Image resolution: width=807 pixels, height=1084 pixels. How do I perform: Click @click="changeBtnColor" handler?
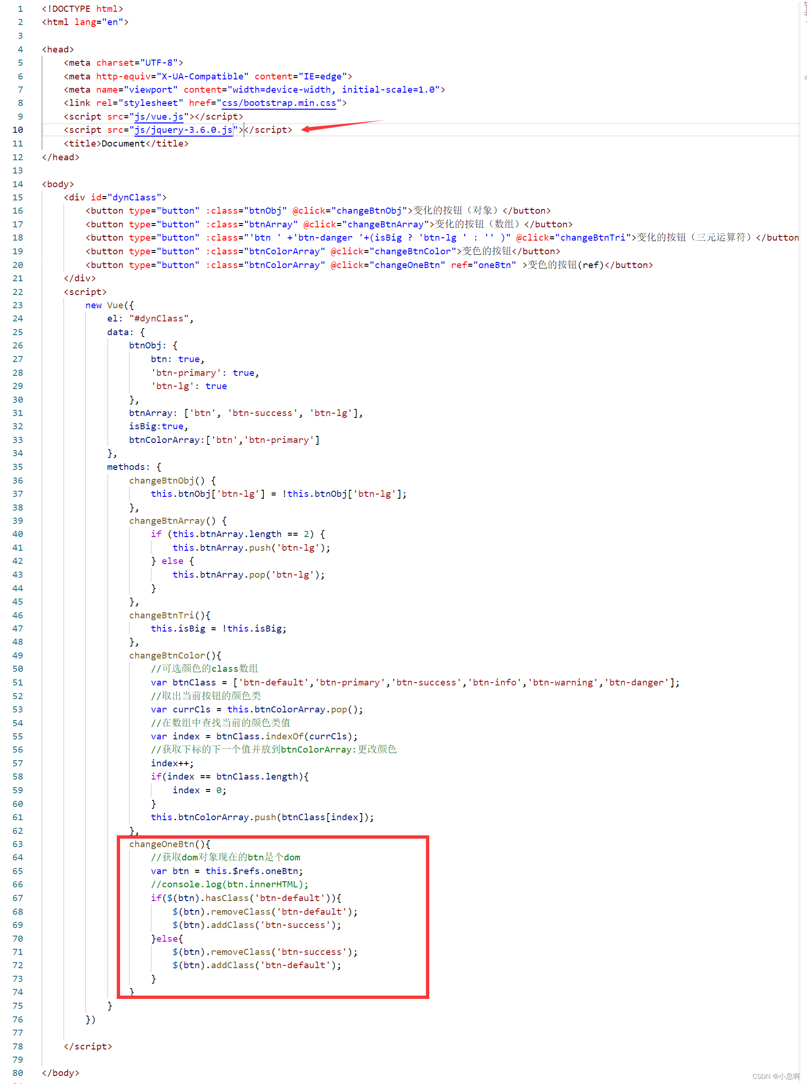(x=394, y=251)
